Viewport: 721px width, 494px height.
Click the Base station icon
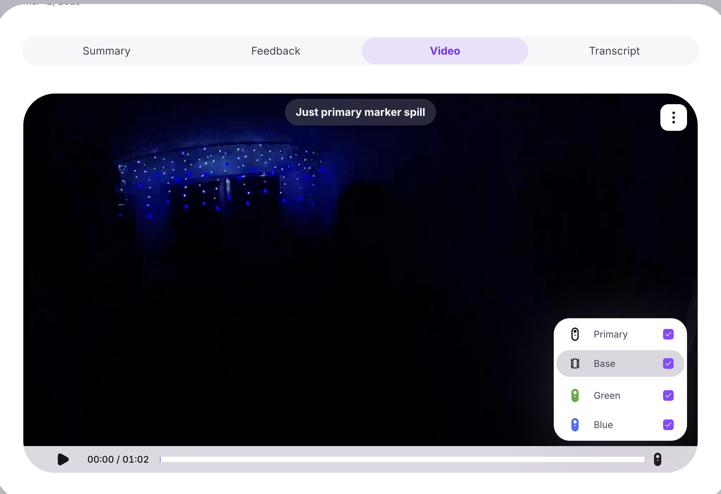click(575, 364)
